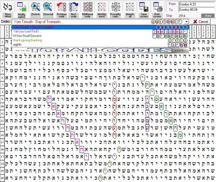
Task: Click the pink boxed letter in row 10
Action: (54, 106)
